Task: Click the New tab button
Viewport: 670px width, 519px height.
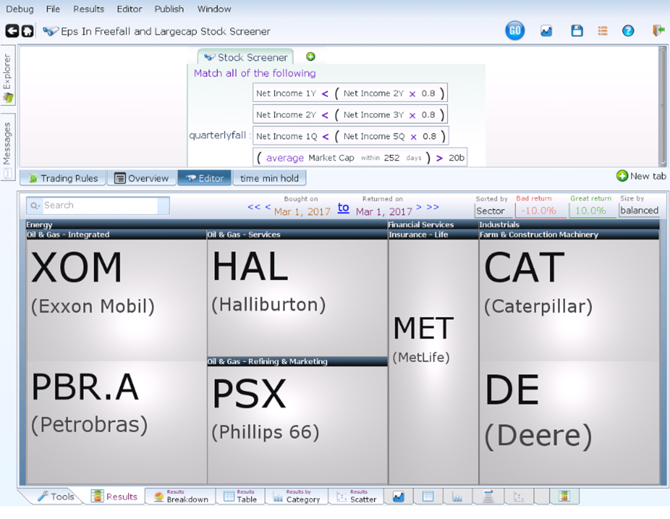Action: click(642, 176)
